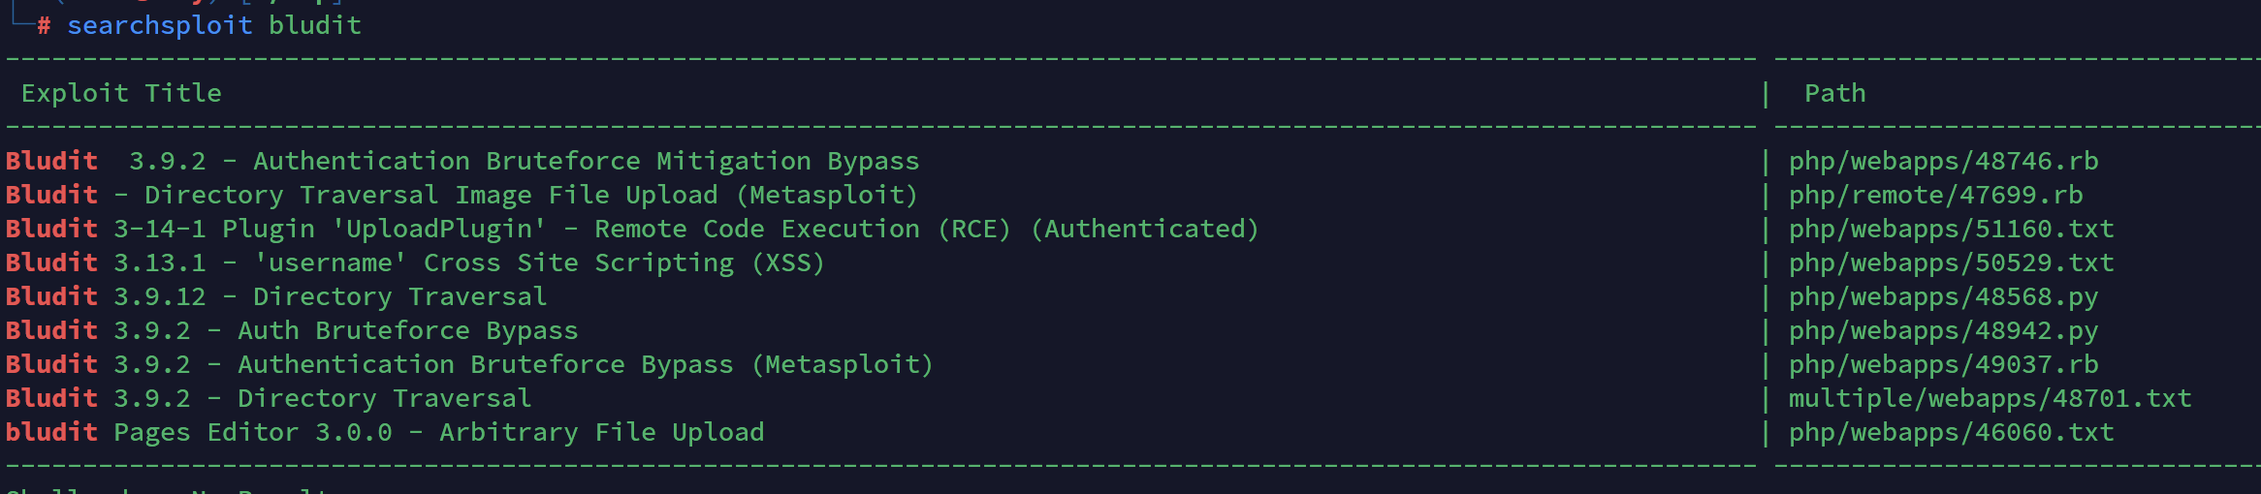Select the path php/webapps/46060.txt
Image resolution: width=2261 pixels, height=494 pixels.
[1951, 432]
